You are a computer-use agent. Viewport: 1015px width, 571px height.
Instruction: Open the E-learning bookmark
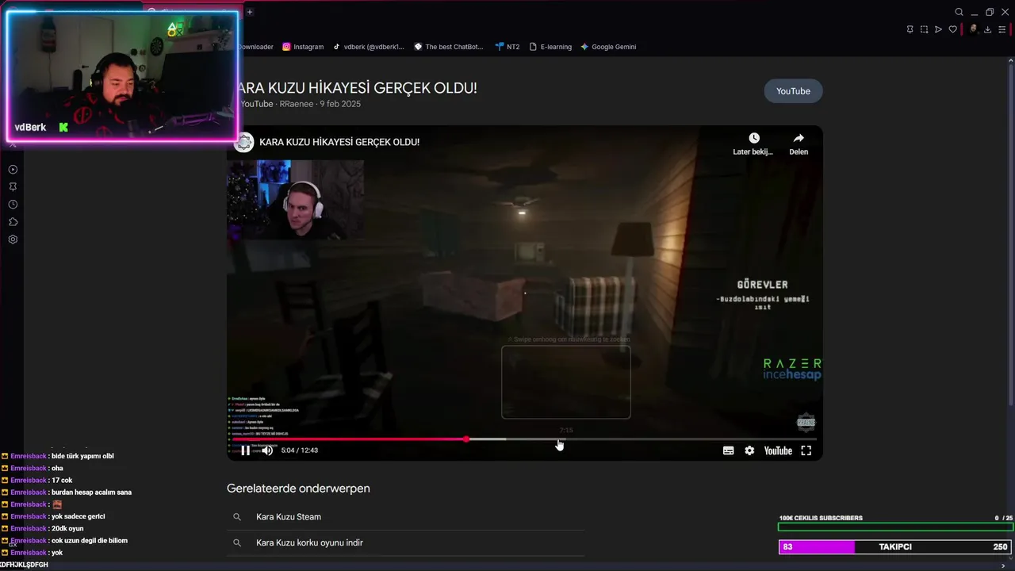point(550,47)
